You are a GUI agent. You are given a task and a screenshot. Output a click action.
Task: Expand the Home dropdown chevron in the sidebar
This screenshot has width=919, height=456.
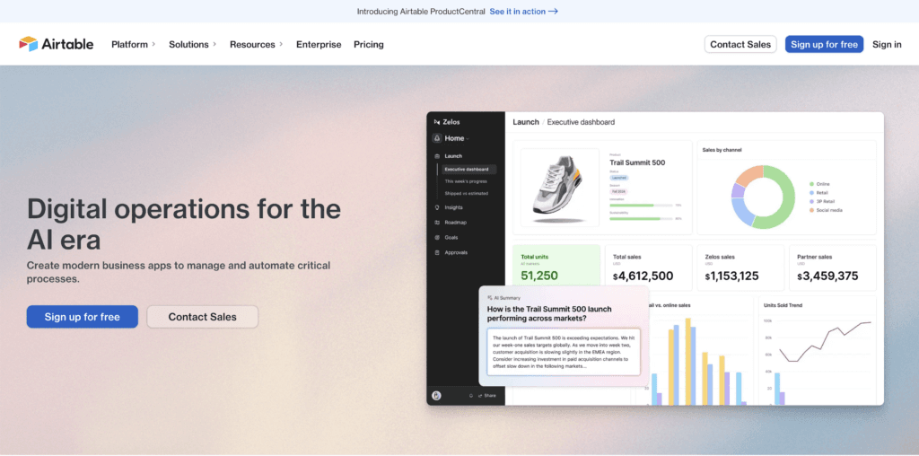(x=468, y=139)
